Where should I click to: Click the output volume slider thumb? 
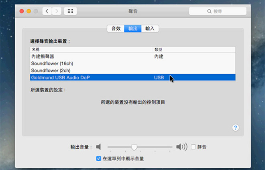(x=134, y=147)
